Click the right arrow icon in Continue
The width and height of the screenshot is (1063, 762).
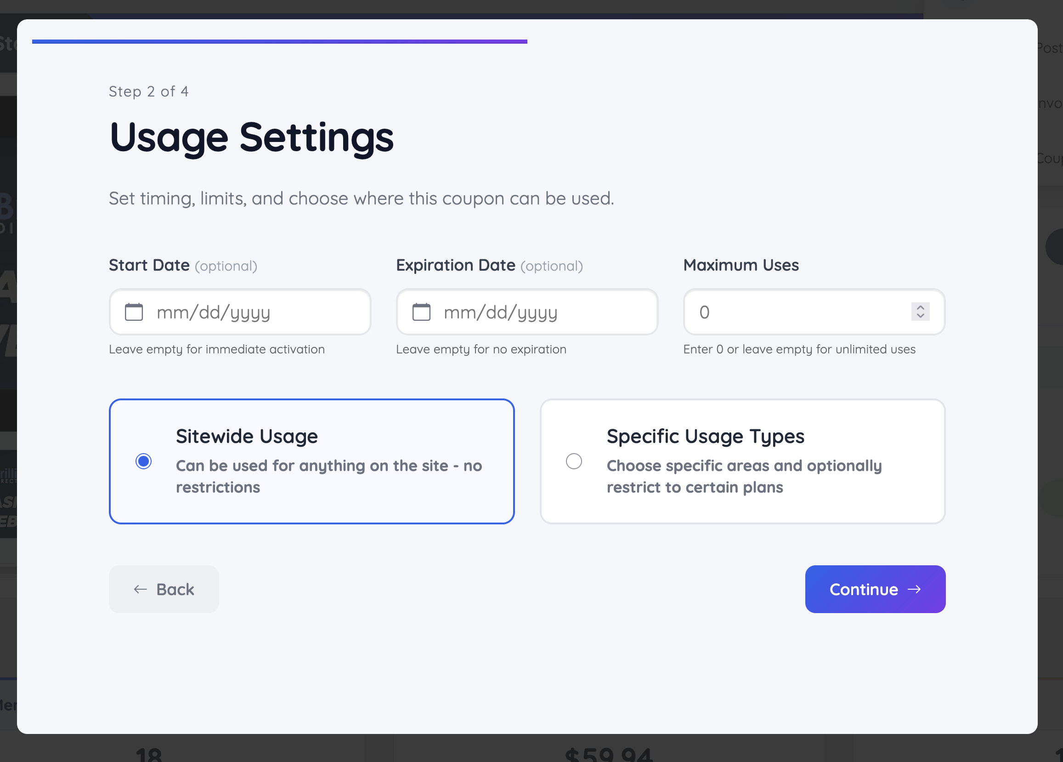[x=914, y=590]
